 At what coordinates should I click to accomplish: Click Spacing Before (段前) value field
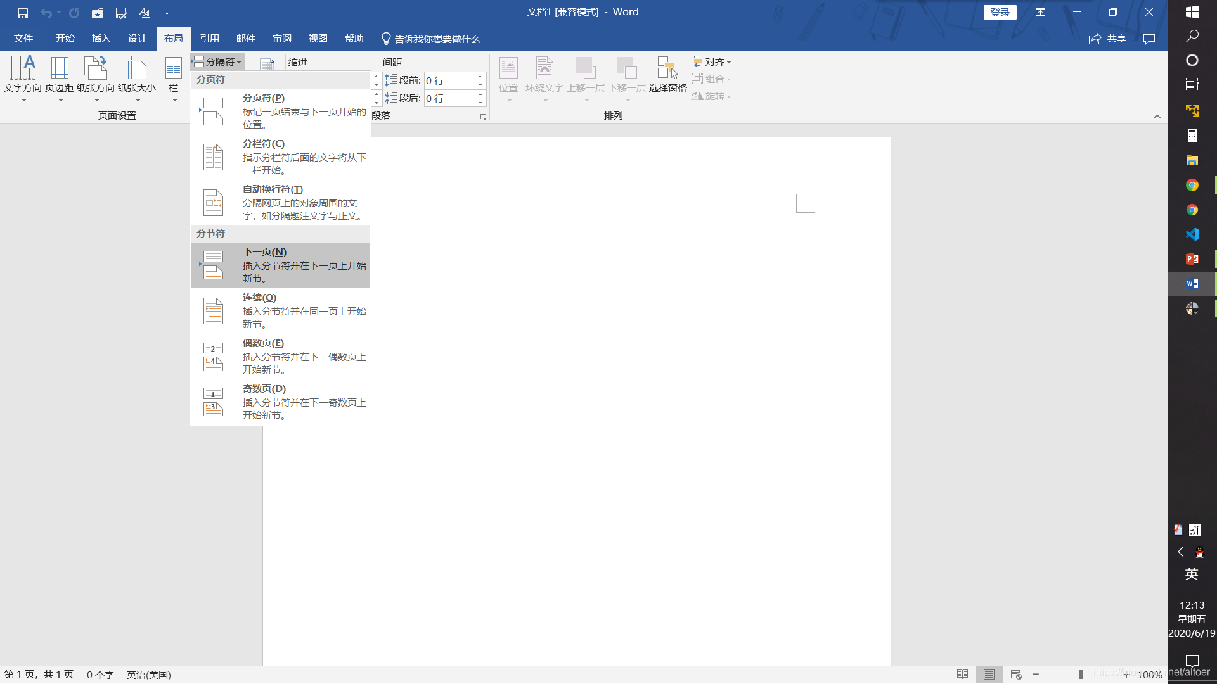pyautogui.click(x=449, y=80)
